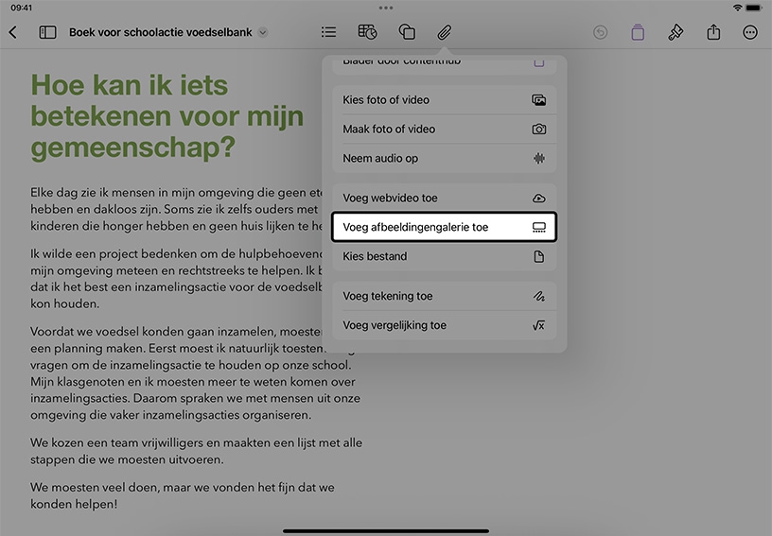Tap the image gallery icon
Image resolution: width=772 pixels, height=536 pixels.
click(539, 227)
